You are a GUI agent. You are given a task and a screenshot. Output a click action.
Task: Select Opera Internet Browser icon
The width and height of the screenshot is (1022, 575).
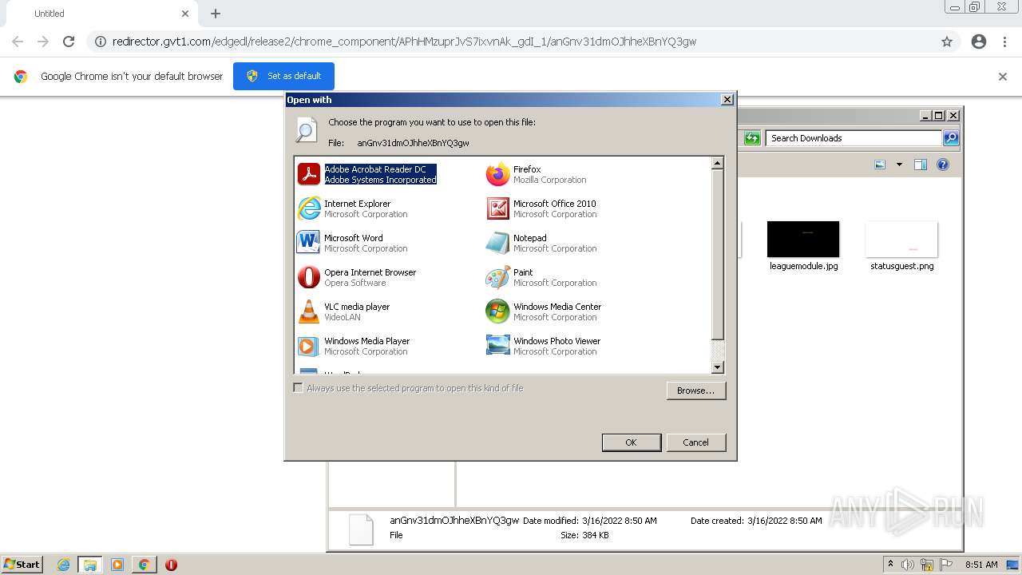pyautogui.click(x=308, y=277)
